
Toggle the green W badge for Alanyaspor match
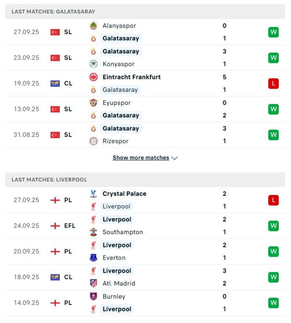point(273,32)
